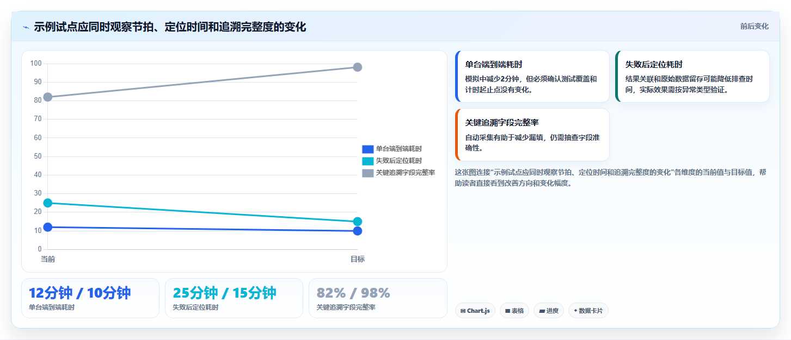Click the gray data point at 当前 (82)
This screenshot has width=791, height=340.
48,97
